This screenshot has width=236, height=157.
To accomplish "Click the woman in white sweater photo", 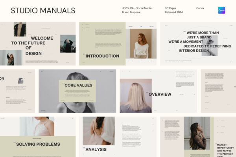I will pos(141,44).
